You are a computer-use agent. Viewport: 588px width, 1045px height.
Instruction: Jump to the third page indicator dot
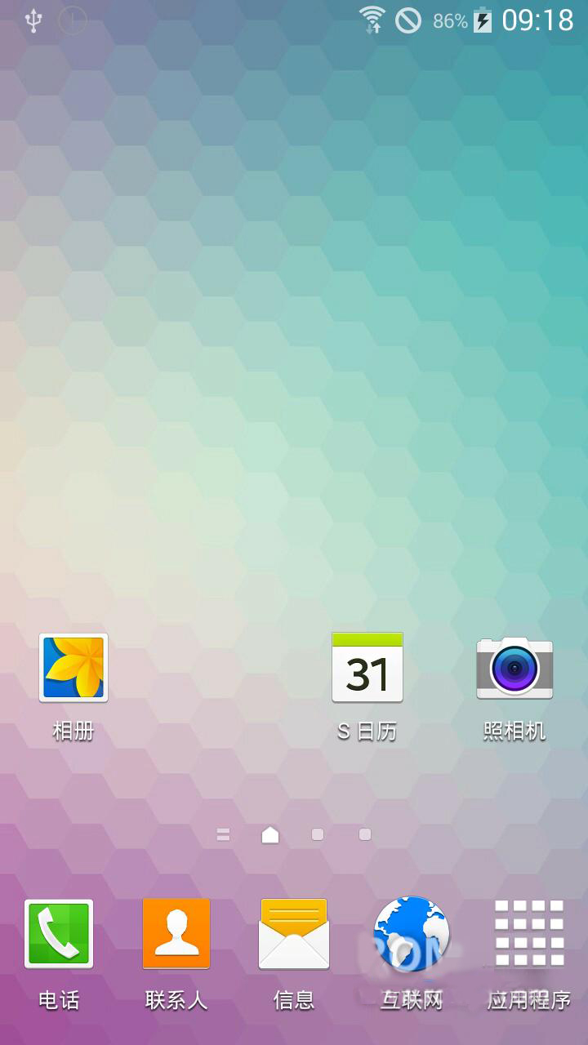tap(318, 834)
